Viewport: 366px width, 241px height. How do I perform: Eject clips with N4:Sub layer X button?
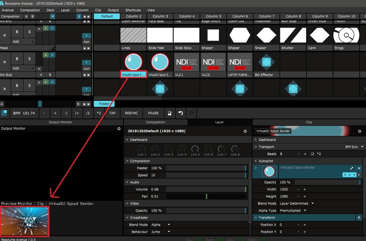pos(5,62)
